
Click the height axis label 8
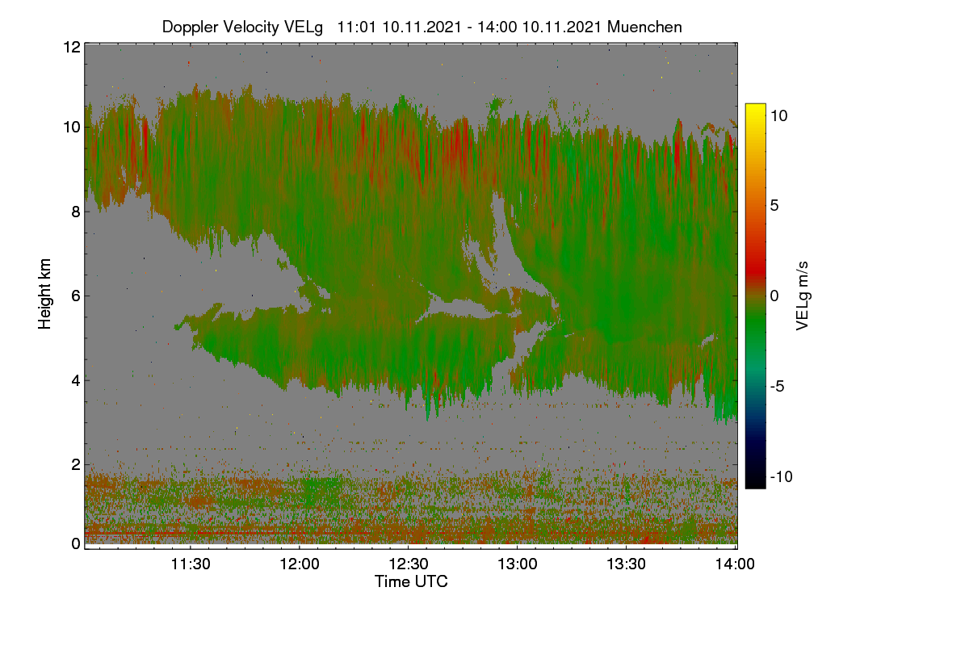coord(76,212)
